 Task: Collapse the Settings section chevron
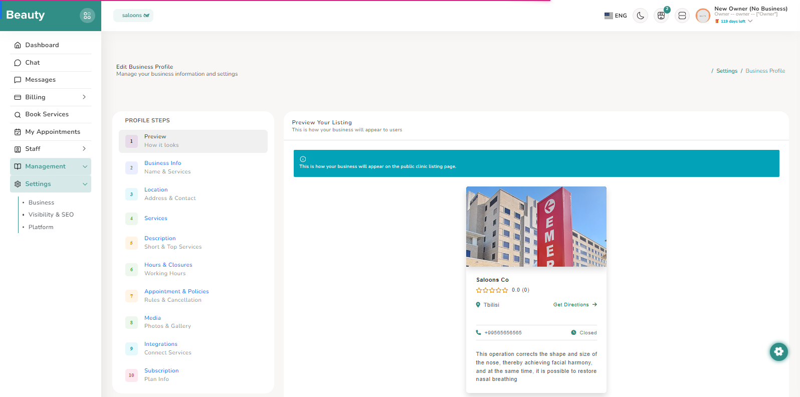pyautogui.click(x=85, y=184)
